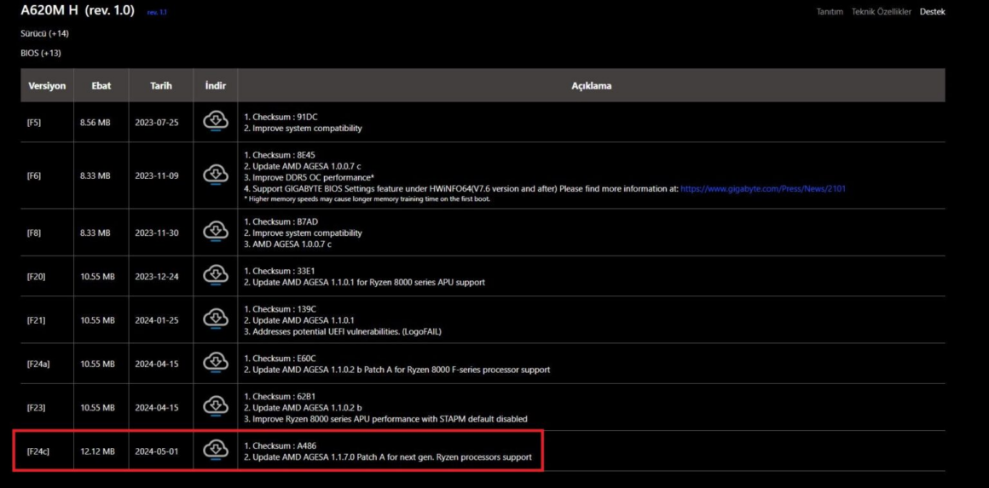Select the [F24c] version cell

coord(38,451)
